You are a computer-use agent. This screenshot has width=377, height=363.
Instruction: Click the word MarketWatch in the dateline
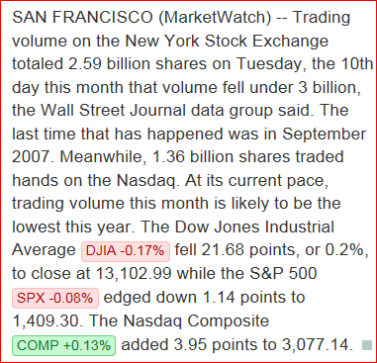tap(217, 17)
